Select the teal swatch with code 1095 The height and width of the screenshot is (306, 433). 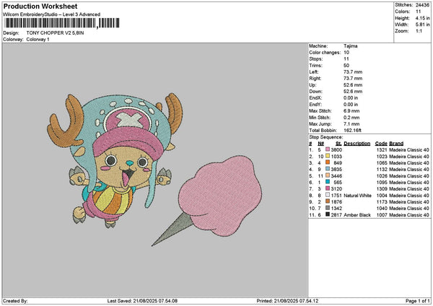tap(327, 182)
